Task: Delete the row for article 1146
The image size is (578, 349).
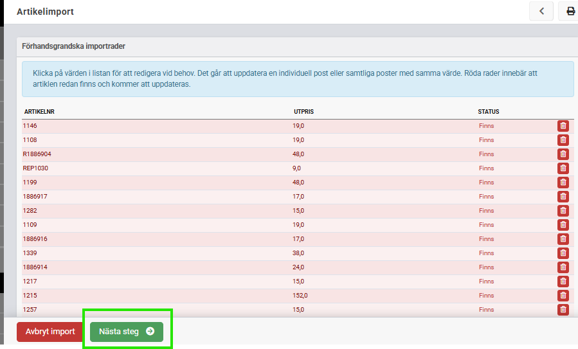Action: (x=563, y=126)
